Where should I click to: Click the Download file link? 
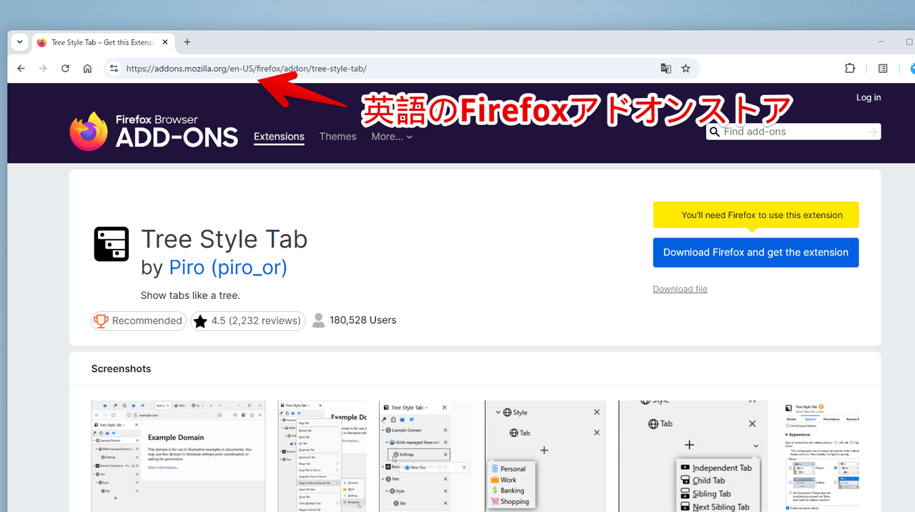[680, 289]
